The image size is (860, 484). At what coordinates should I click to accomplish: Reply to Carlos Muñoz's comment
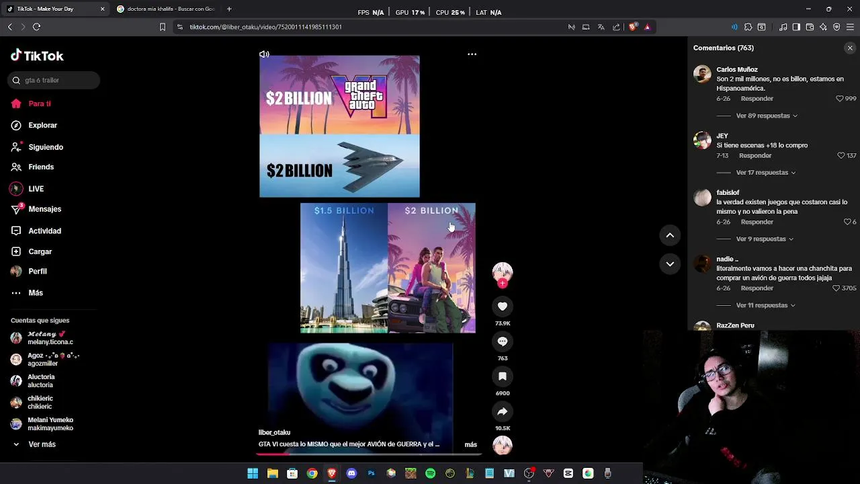757,99
